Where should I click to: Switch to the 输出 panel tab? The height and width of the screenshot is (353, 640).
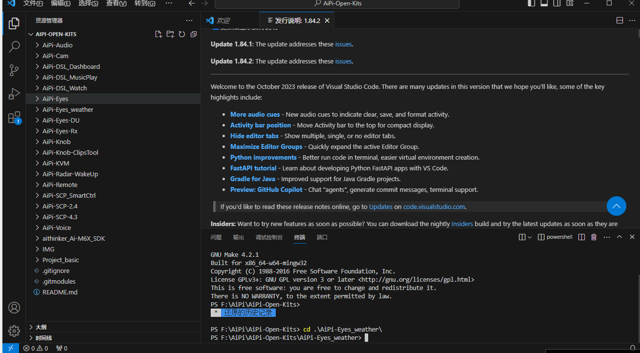point(239,237)
